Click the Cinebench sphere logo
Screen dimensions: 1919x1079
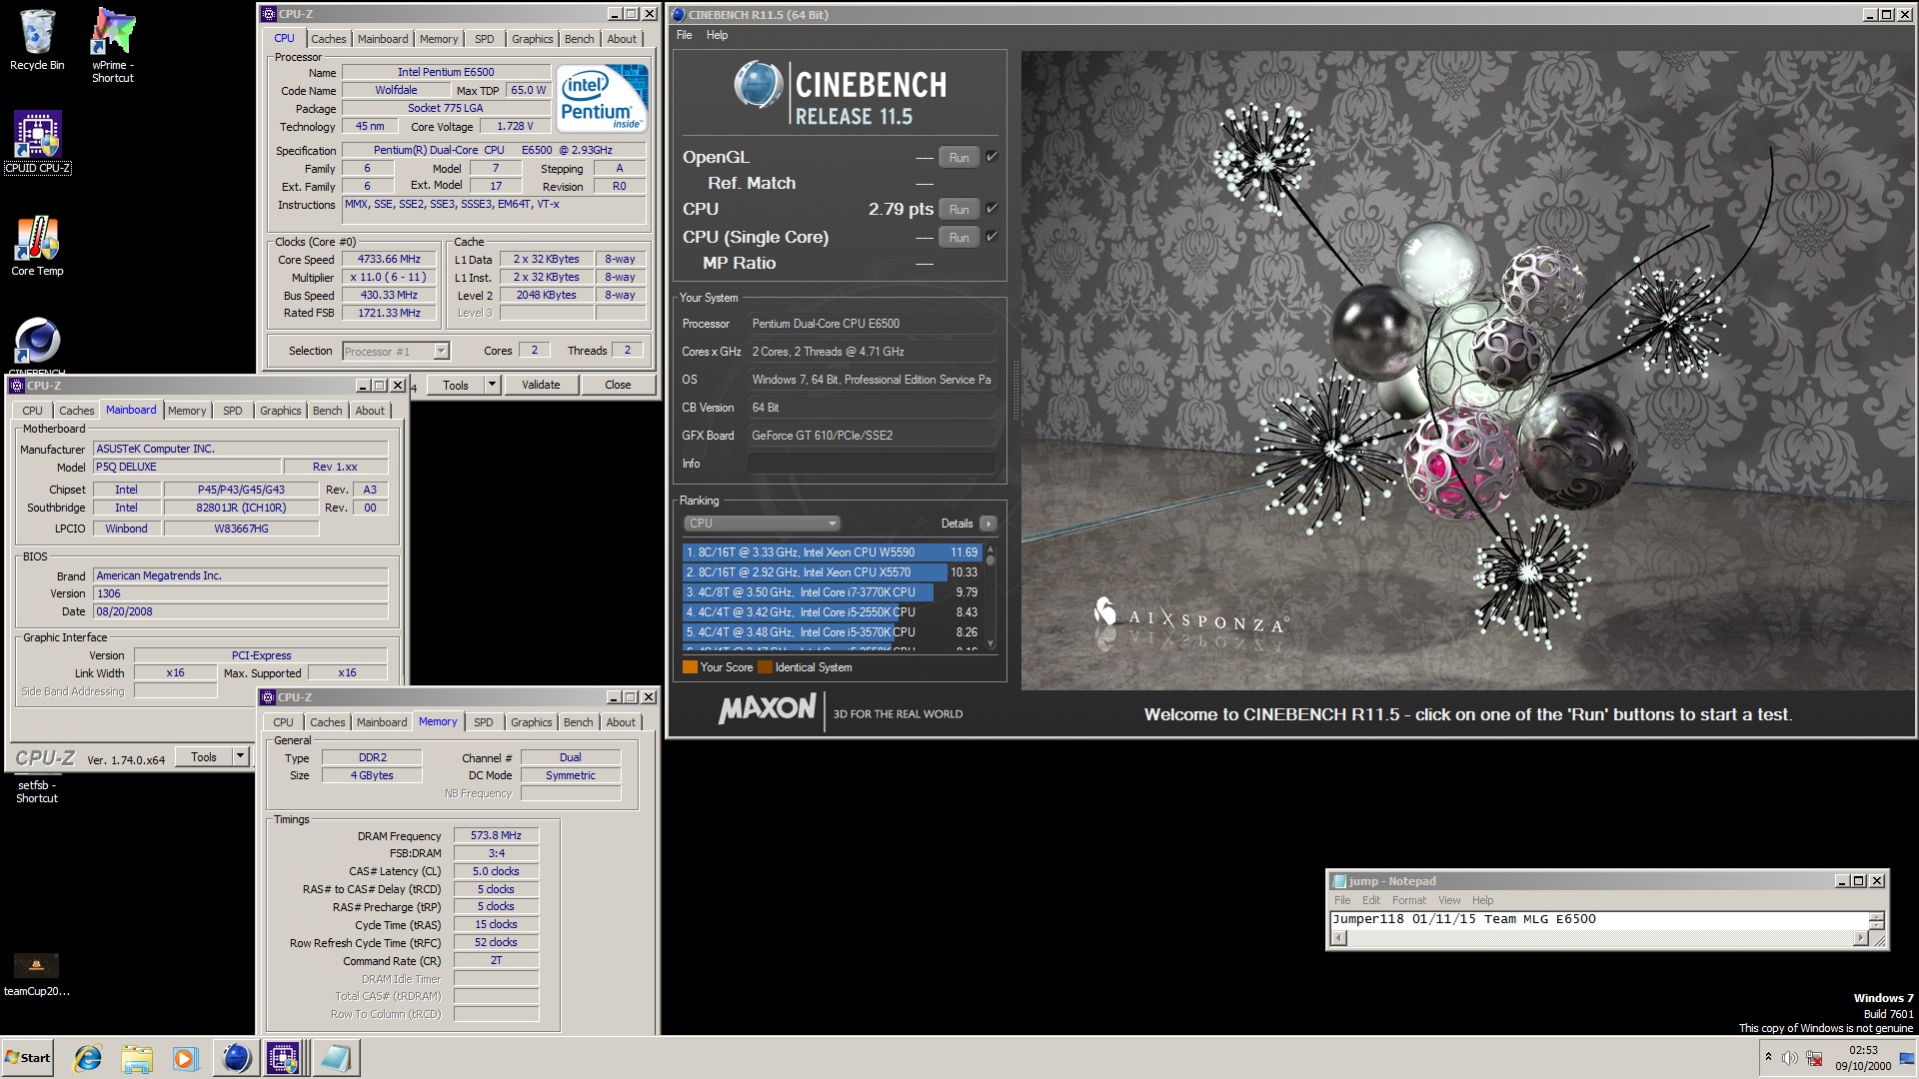click(758, 85)
